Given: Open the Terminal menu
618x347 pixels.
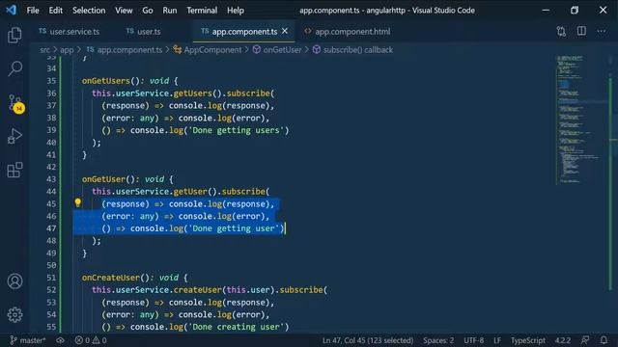Looking at the screenshot, I should click(202, 11).
